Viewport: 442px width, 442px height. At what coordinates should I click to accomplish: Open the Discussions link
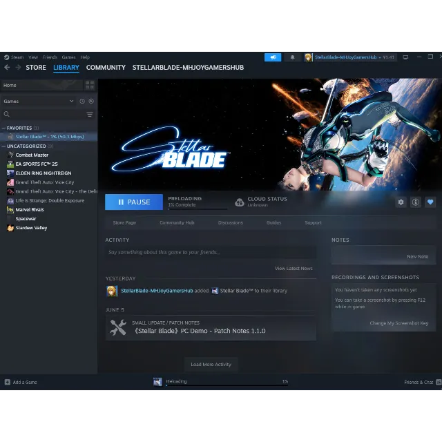230,222
